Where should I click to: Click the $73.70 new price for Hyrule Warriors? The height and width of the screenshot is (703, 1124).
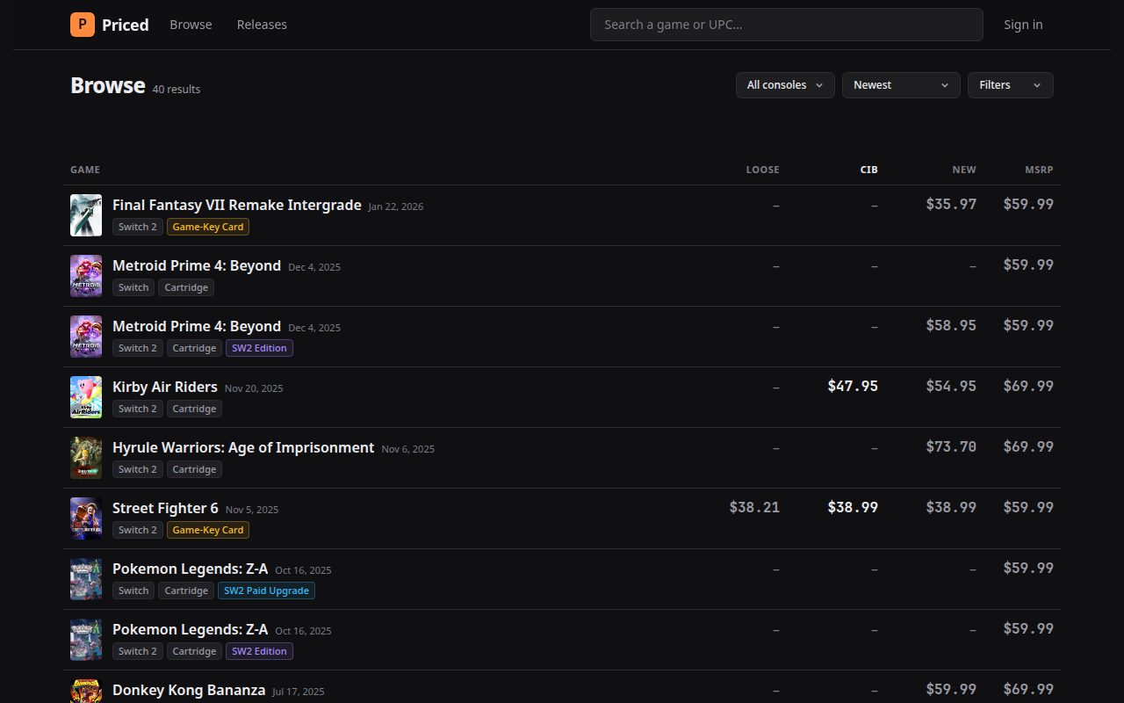pyautogui.click(x=951, y=446)
